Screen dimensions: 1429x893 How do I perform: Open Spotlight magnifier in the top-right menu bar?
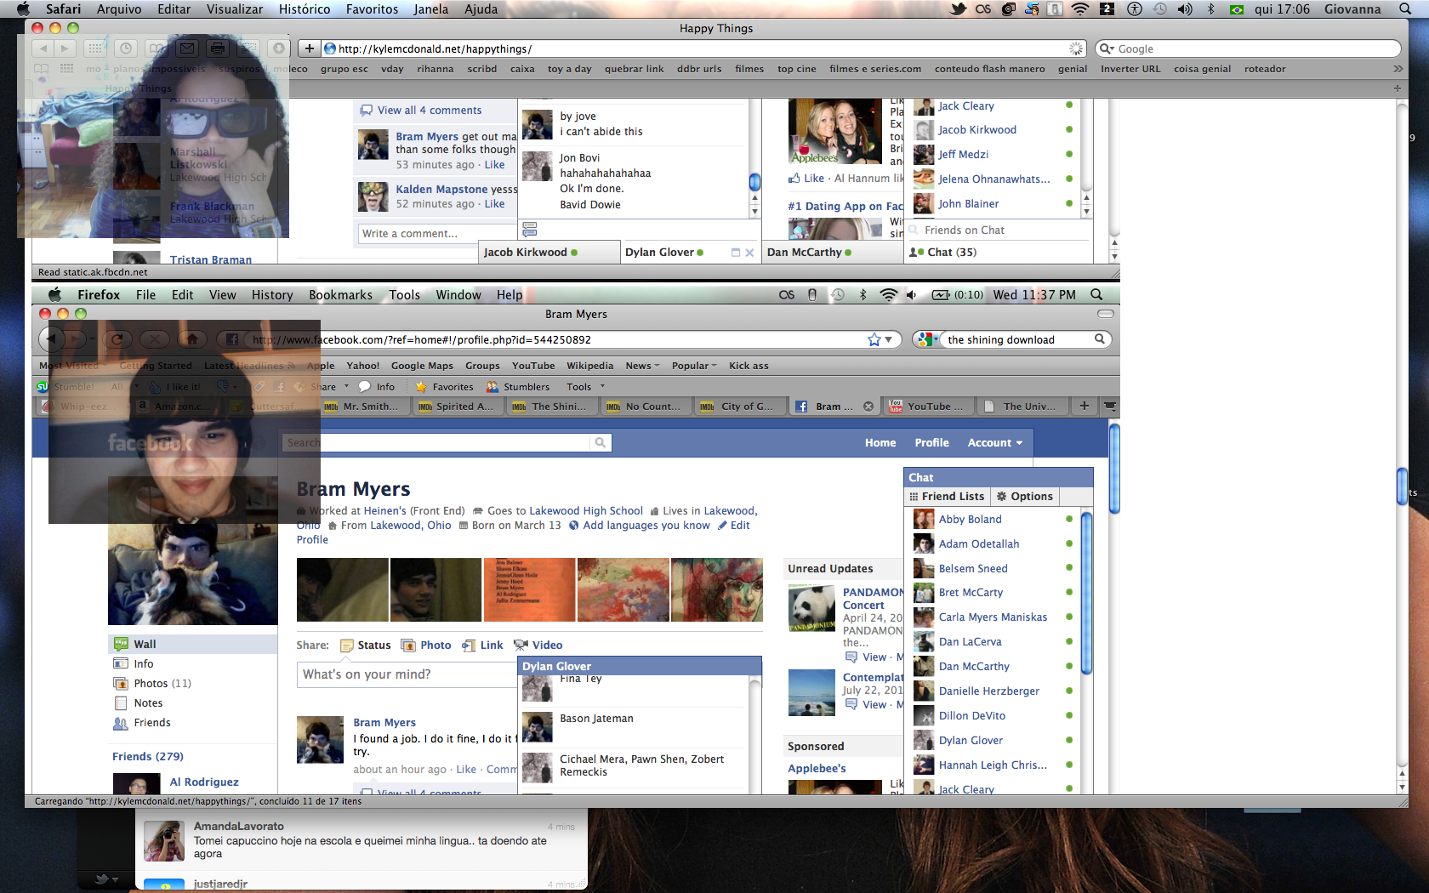pos(1405,9)
